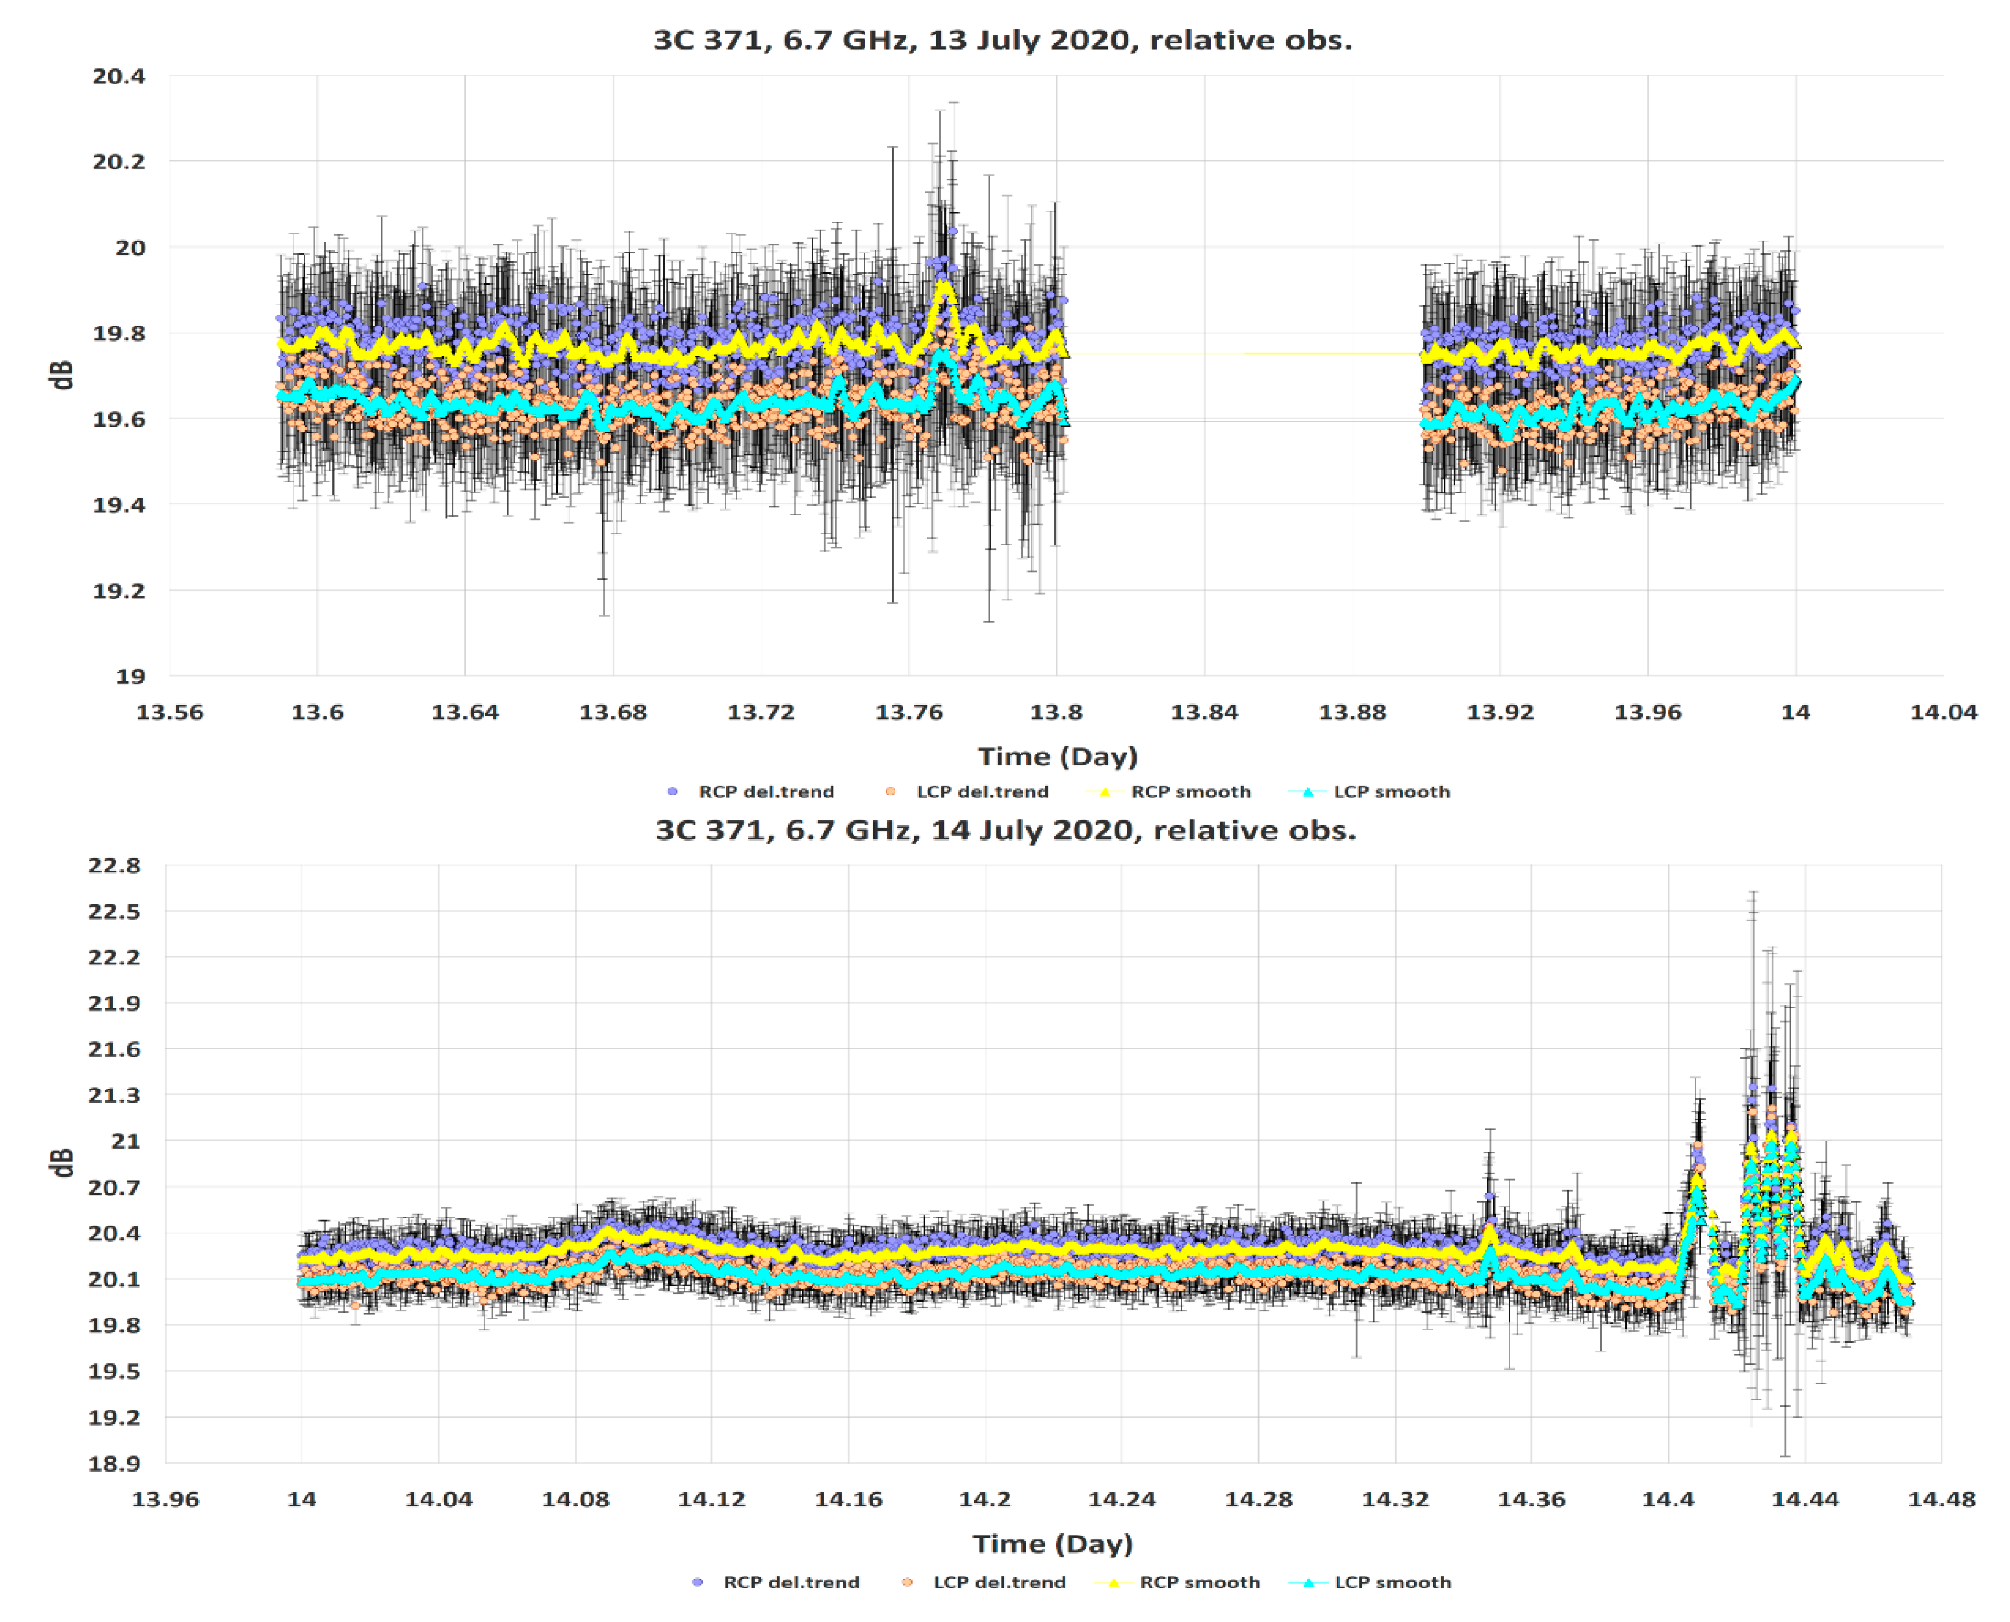Select the 13 July 2020 chart title
Image resolution: width=2010 pixels, height=1622 pixels.
[x=1002, y=40]
